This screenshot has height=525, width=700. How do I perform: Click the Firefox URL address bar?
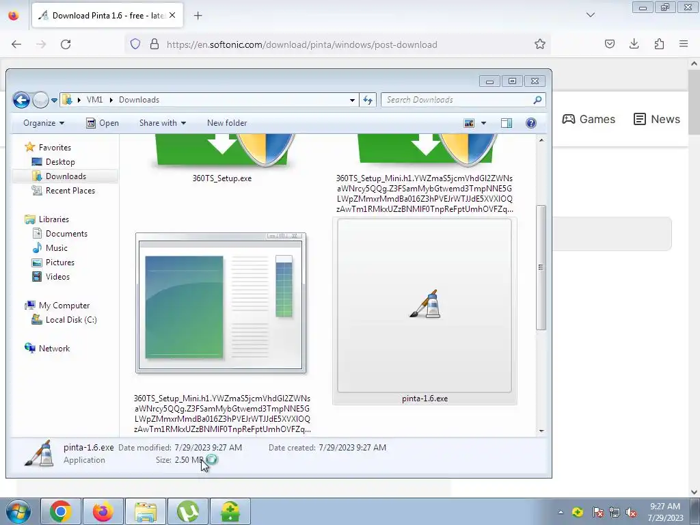[337, 44]
